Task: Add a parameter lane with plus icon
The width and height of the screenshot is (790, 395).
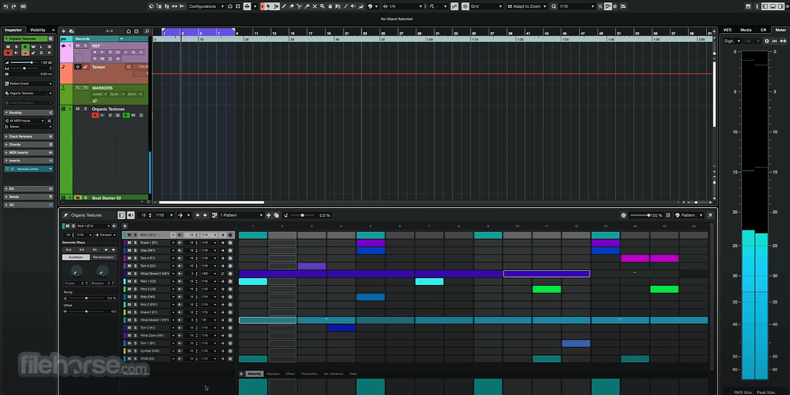Action: click(241, 374)
